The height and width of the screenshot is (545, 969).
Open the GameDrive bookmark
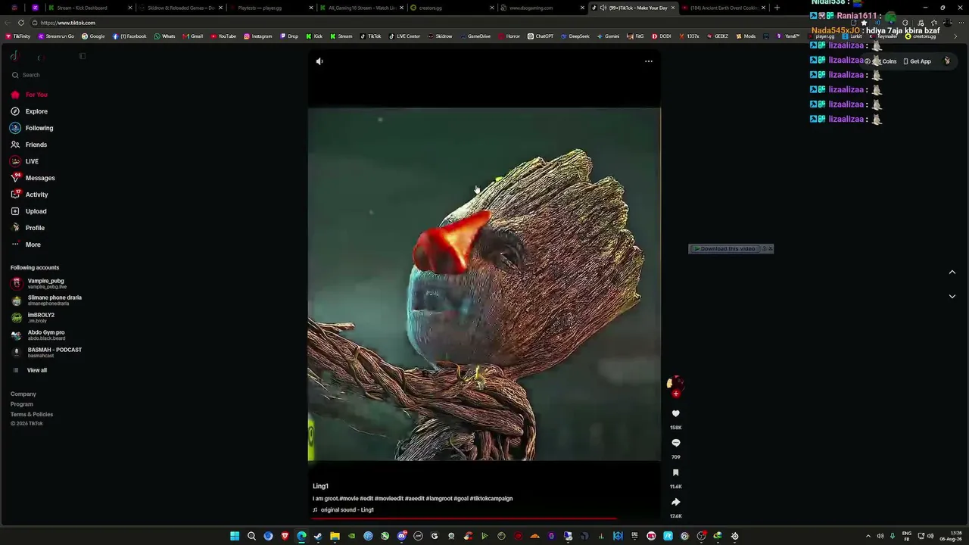(475, 36)
